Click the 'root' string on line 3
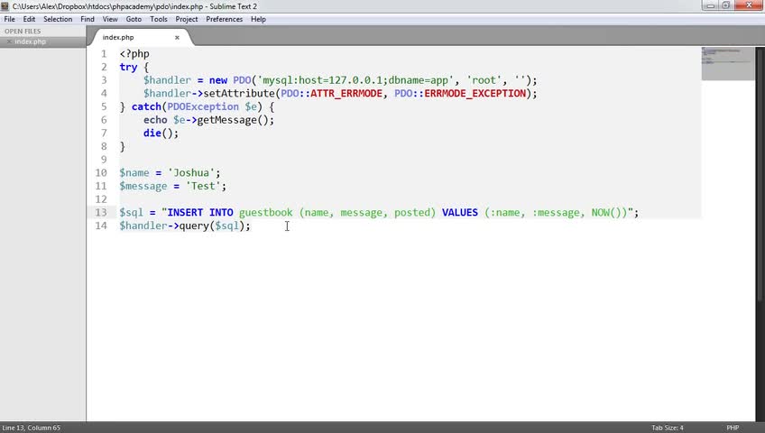Screen dimensions: 765x433 point(484,80)
